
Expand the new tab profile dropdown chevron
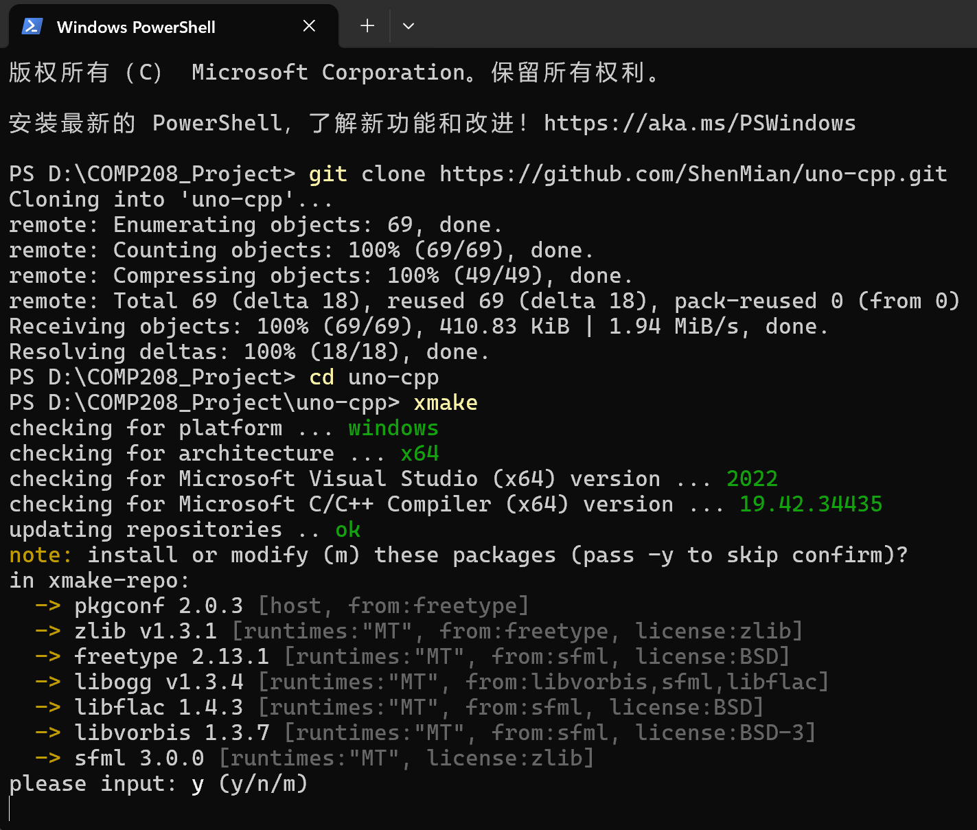[409, 26]
